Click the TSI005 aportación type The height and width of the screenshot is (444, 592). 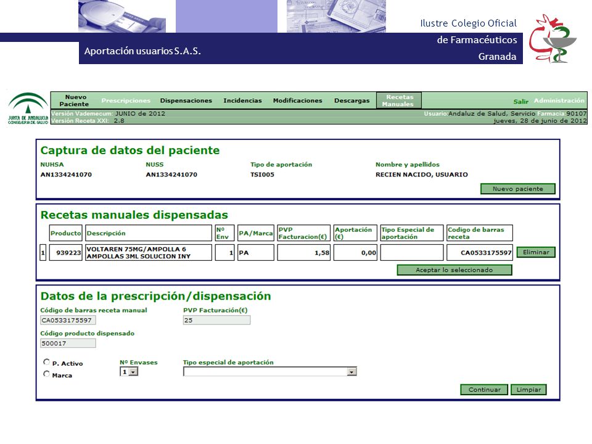coord(263,175)
